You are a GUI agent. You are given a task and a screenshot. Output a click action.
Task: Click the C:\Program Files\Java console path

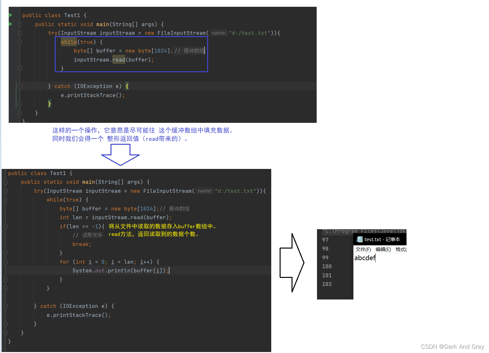364,231
